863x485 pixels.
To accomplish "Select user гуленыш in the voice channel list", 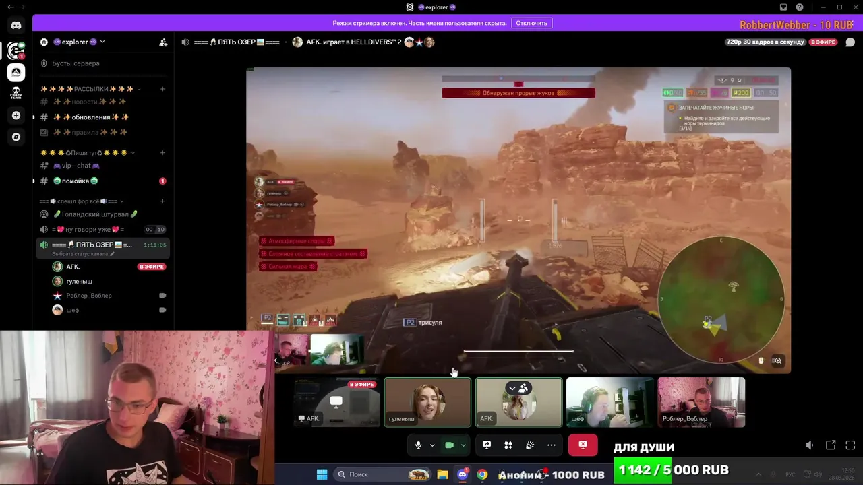I will [x=109, y=281].
